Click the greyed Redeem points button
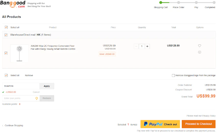This screenshot has width=217, height=133. tap(47, 98)
